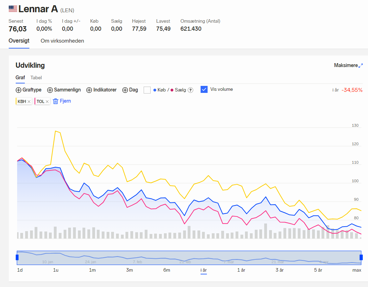Click the Fjern link text

[65, 101]
